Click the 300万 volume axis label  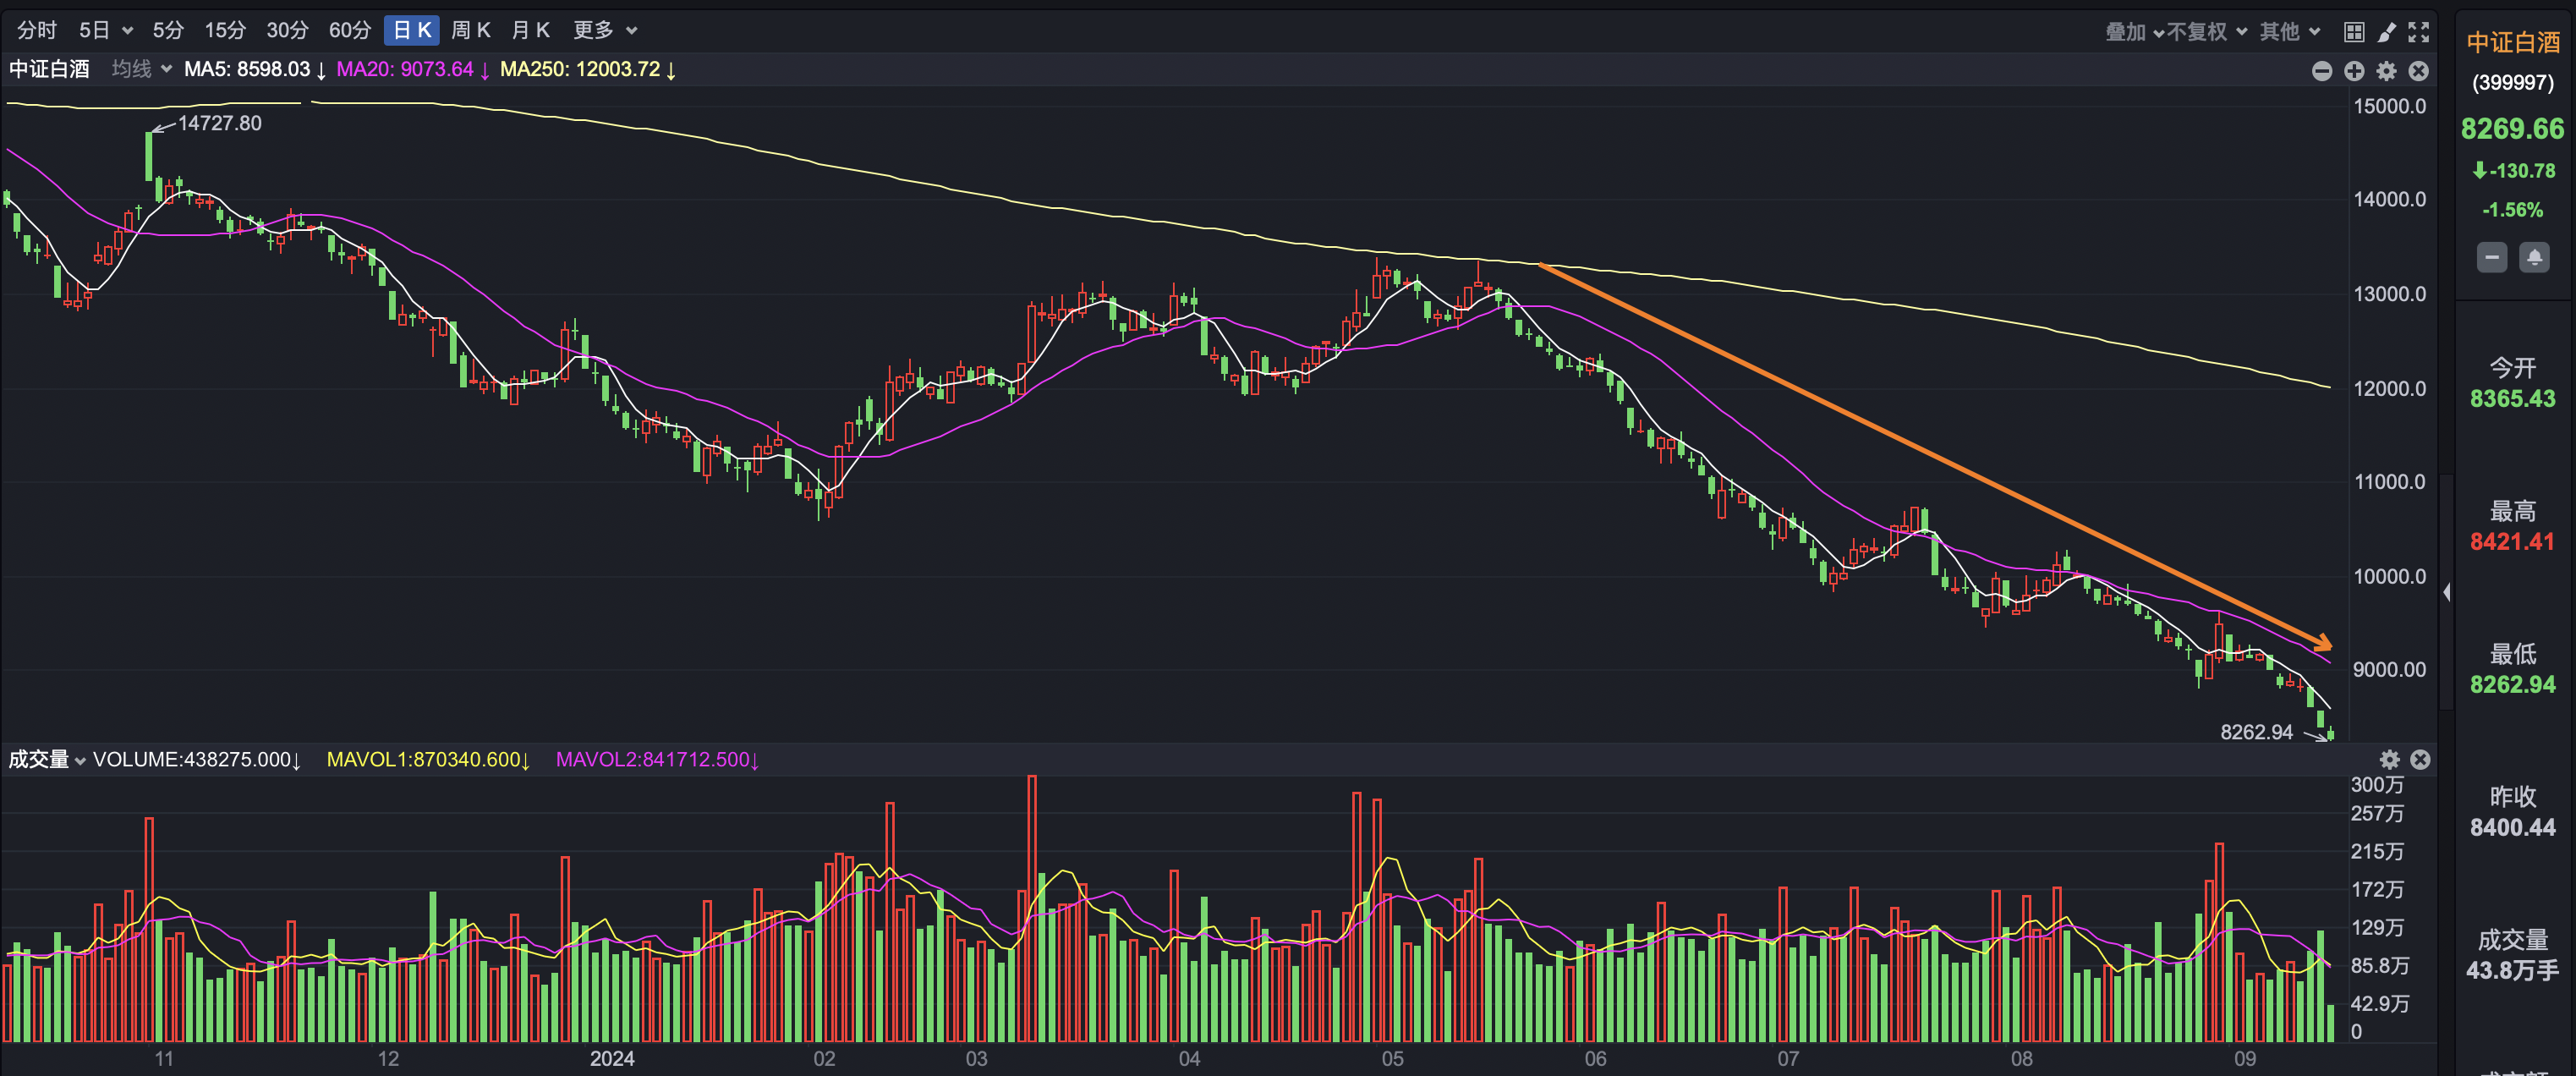(x=2377, y=785)
